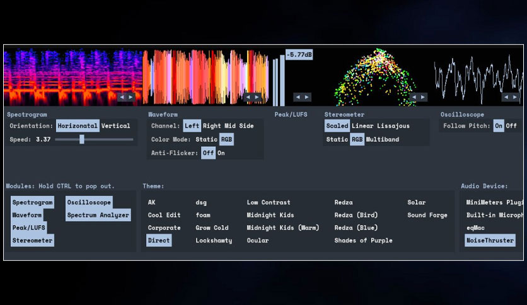Screen dimensions: 527x305
Task: Select MiniMeters Plugin audio device
Action: (494, 202)
